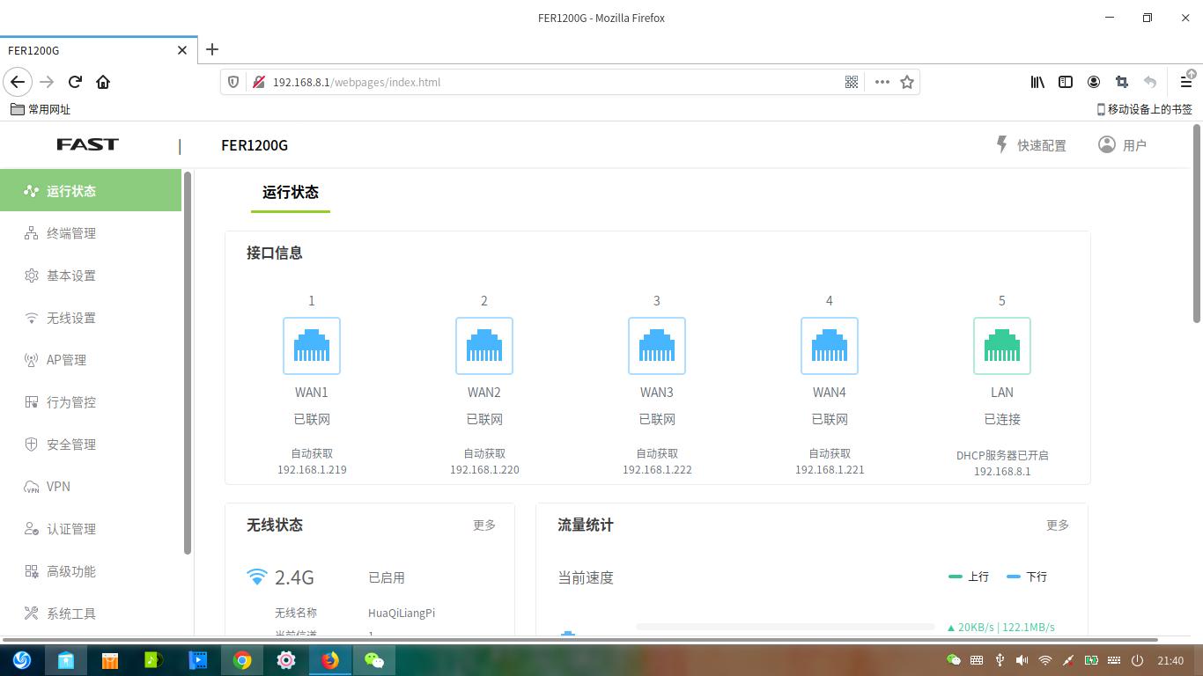
Task: Click 更多 link in 流量统计 panel
Action: [x=1058, y=525]
